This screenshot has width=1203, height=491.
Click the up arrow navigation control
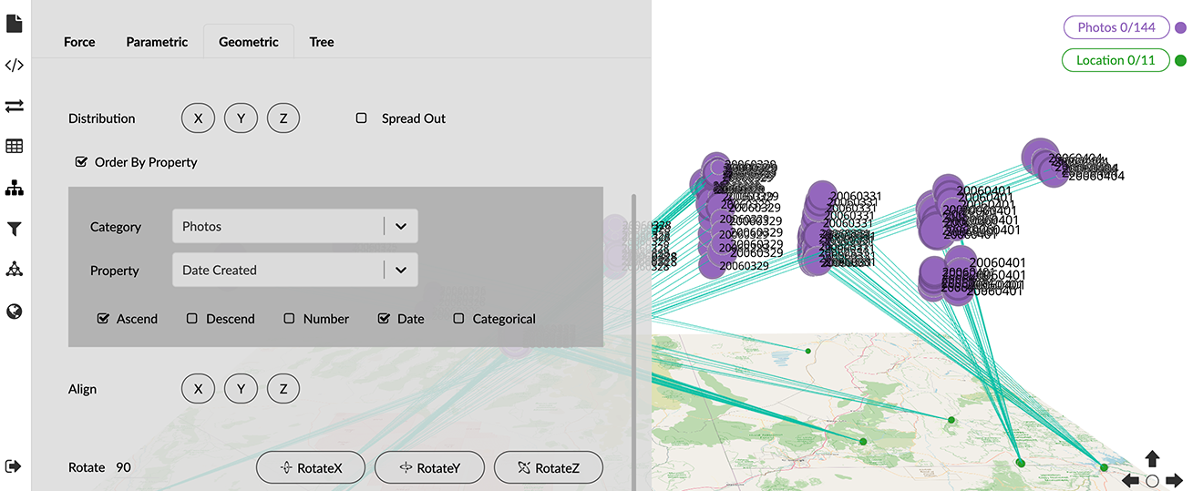tap(1153, 459)
